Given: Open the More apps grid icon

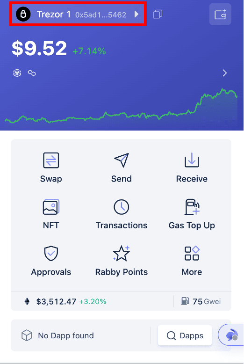Looking at the screenshot, I should (x=192, y=253).
